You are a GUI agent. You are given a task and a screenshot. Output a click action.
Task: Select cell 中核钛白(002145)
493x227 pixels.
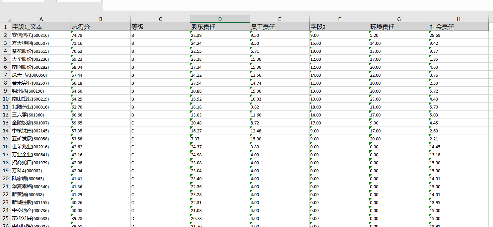(x=41, y=130)
